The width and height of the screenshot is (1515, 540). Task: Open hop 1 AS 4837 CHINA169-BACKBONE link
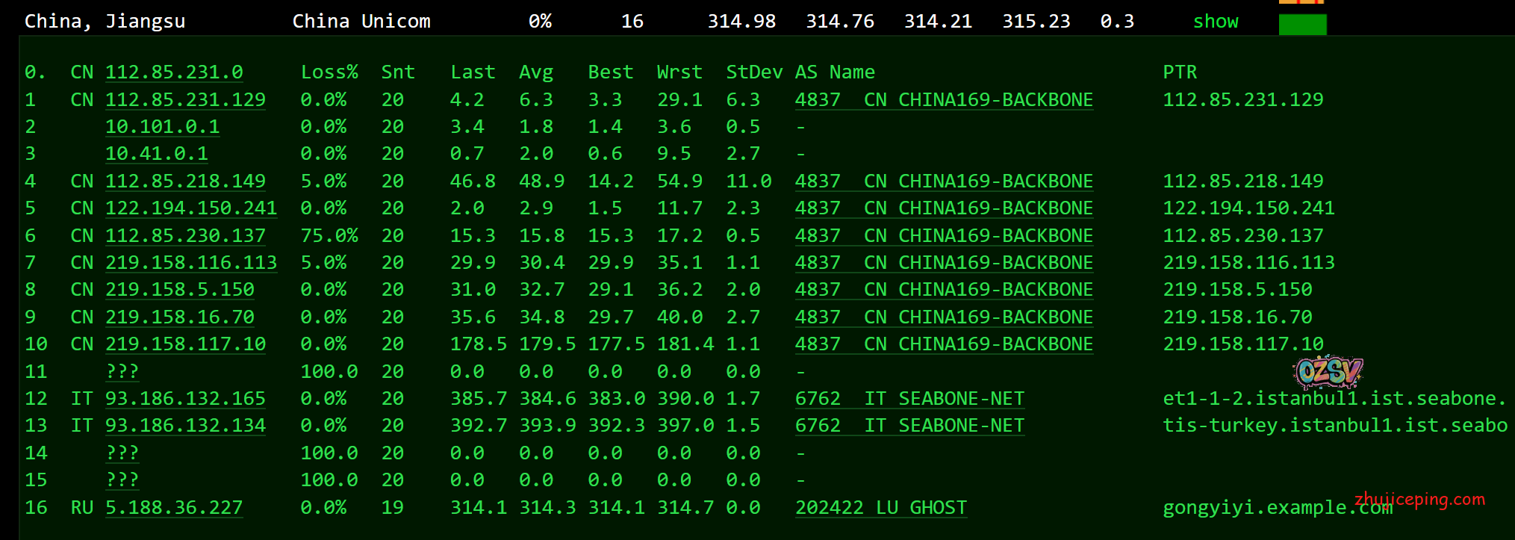[943, 100]
